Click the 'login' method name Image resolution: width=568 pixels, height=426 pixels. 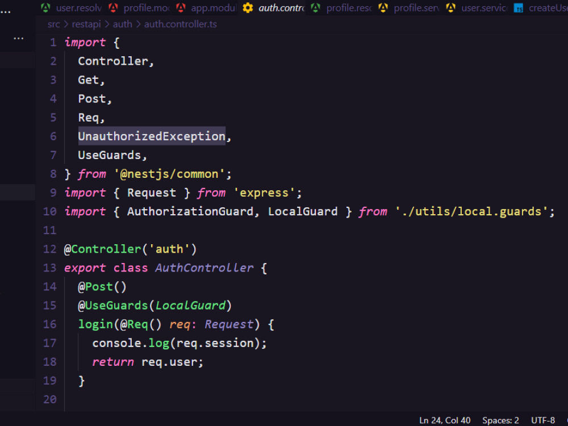pos(95,324)
